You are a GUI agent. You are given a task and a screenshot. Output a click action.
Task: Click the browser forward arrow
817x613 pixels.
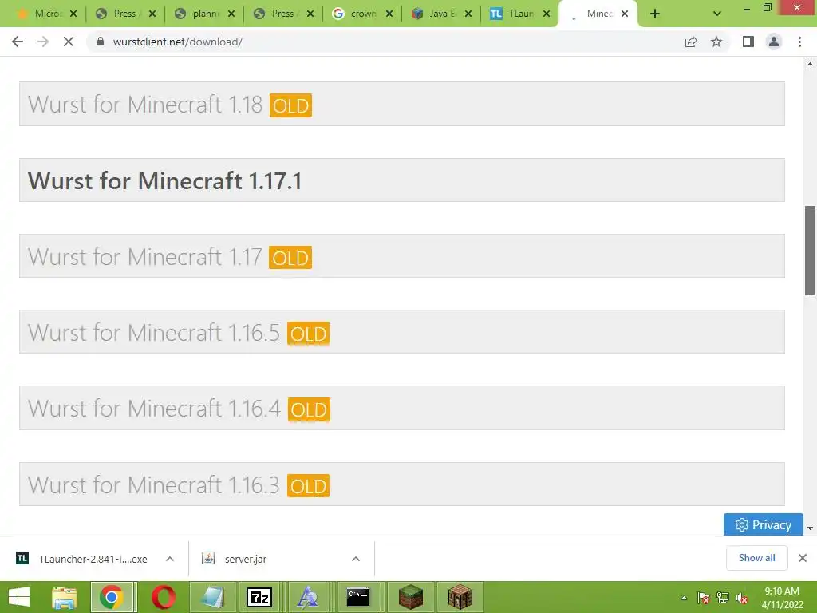tap(43, 42)
